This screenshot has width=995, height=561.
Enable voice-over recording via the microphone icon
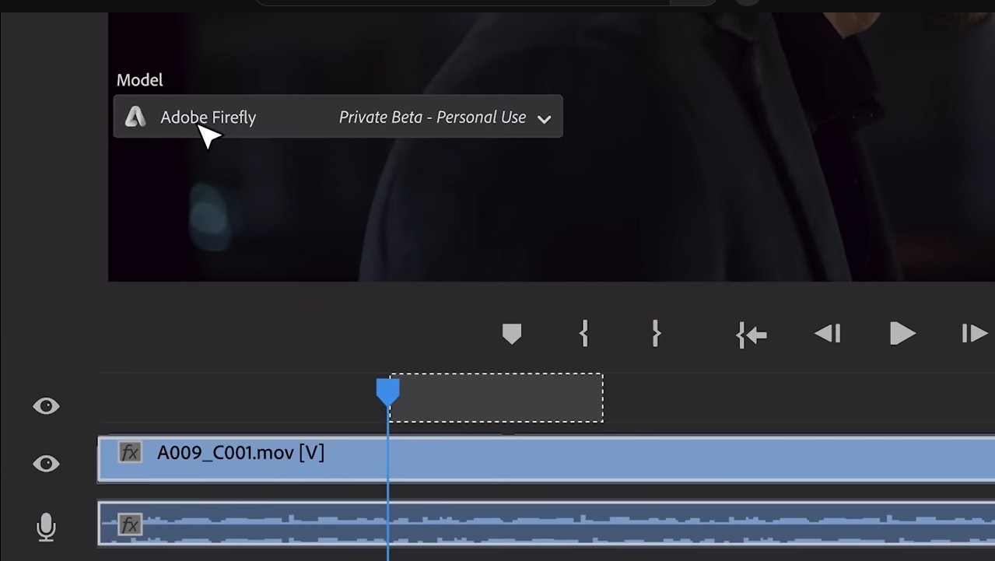click(46, 527)
